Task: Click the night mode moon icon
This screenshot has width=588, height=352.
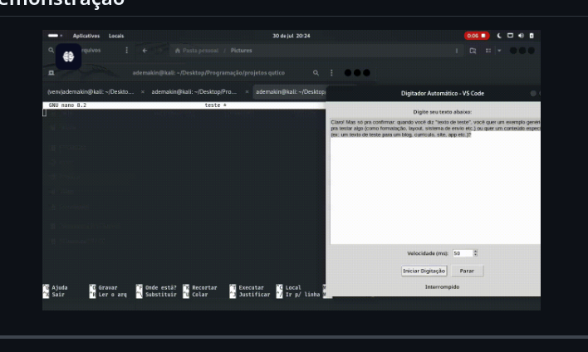Action: pyautogui.click(x=499, y=36)
